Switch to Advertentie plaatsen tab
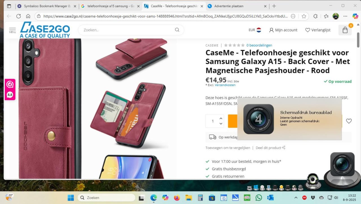The width and height of the screenshot is (361, 204). pyautogui.click(x=237, y=6)
